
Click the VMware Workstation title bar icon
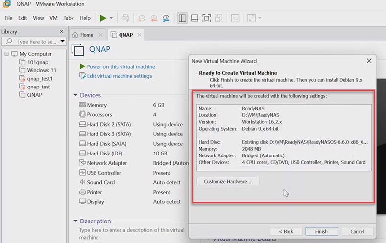point(7,4)
